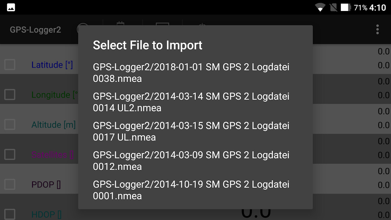Tap the Altitude [m] label
Screen dimensions: 391x220
coord(53,125)
